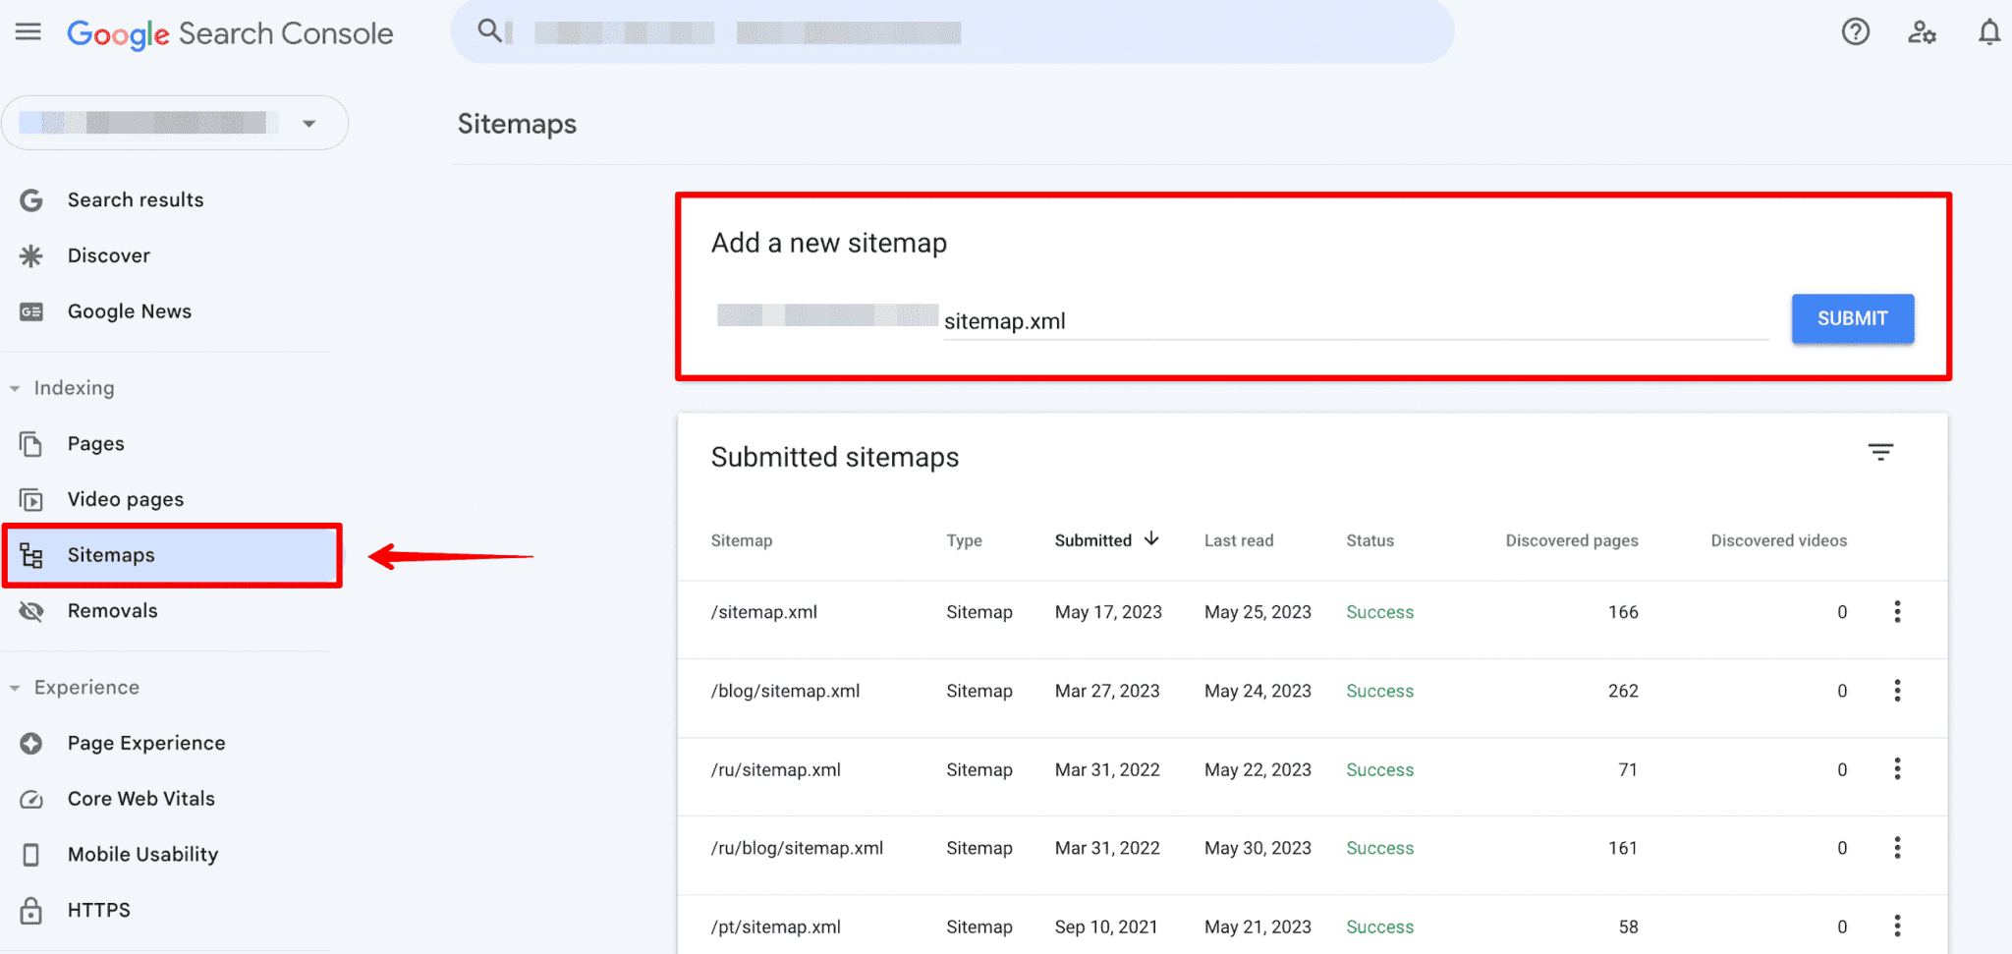Focus the sitemap URL input field
The height and width of the screenshot is (954, 2012).
[x=1356, y=321]
